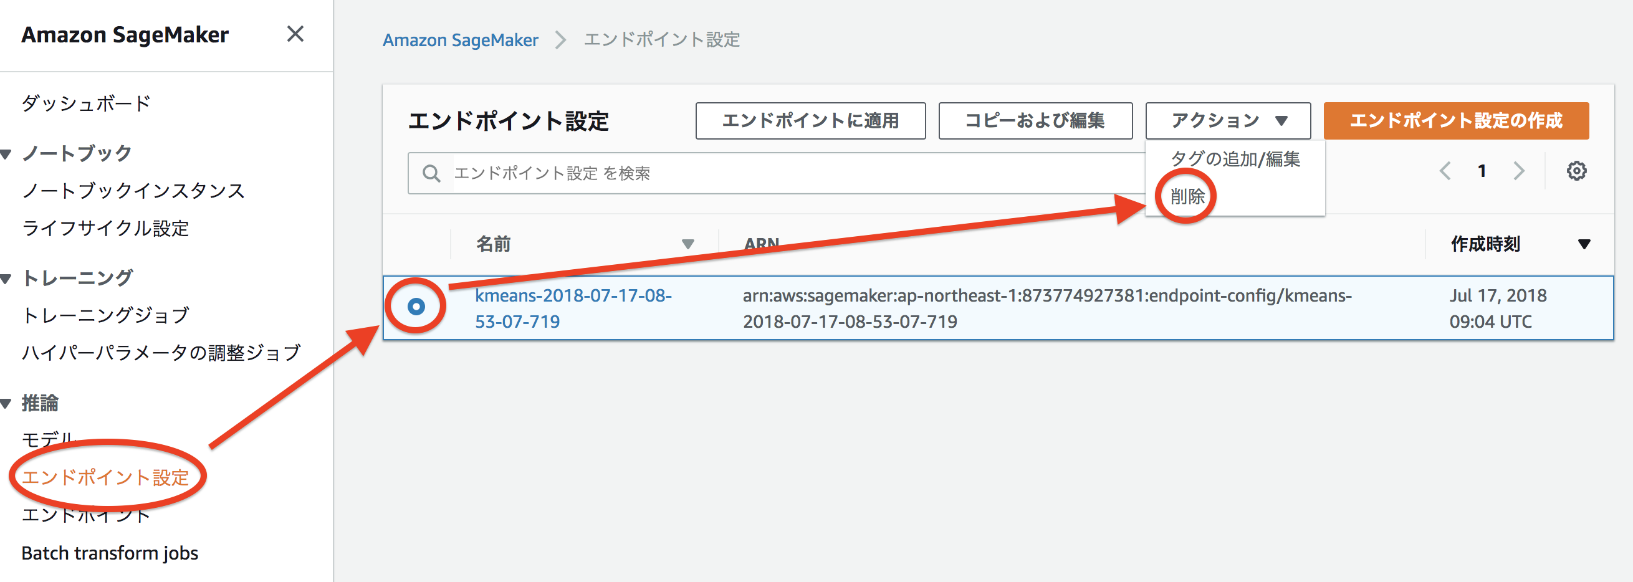
Task: Click the コピーおよび編集 button
Action: 1035,120
